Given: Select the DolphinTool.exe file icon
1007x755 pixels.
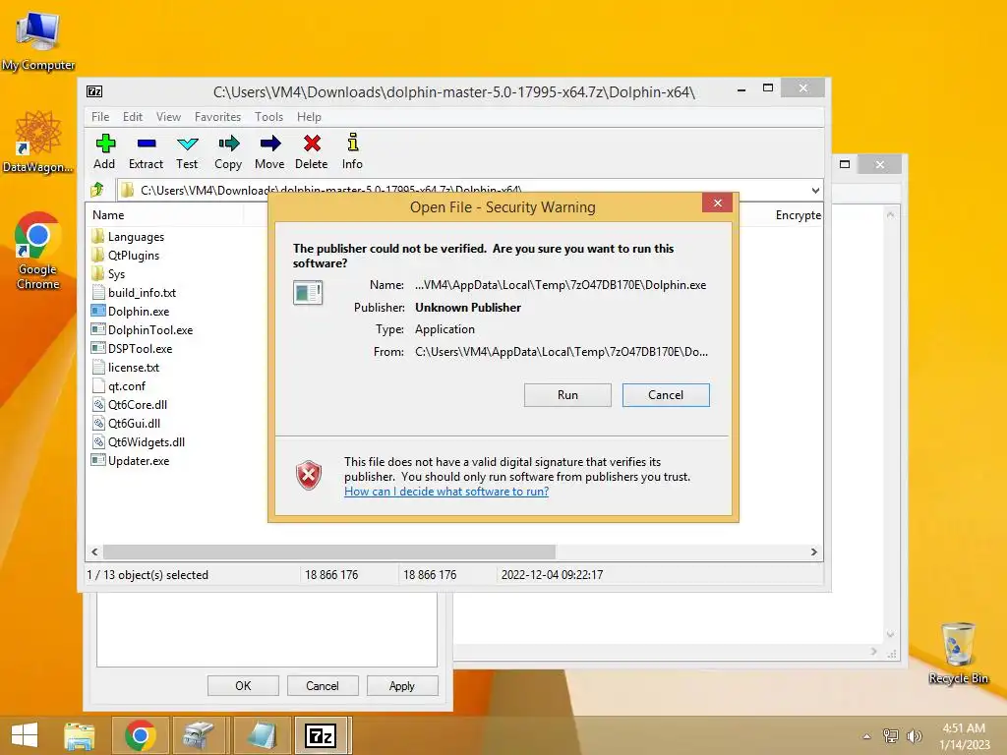Looking at the screenshot, I should [x=98, y=329].
